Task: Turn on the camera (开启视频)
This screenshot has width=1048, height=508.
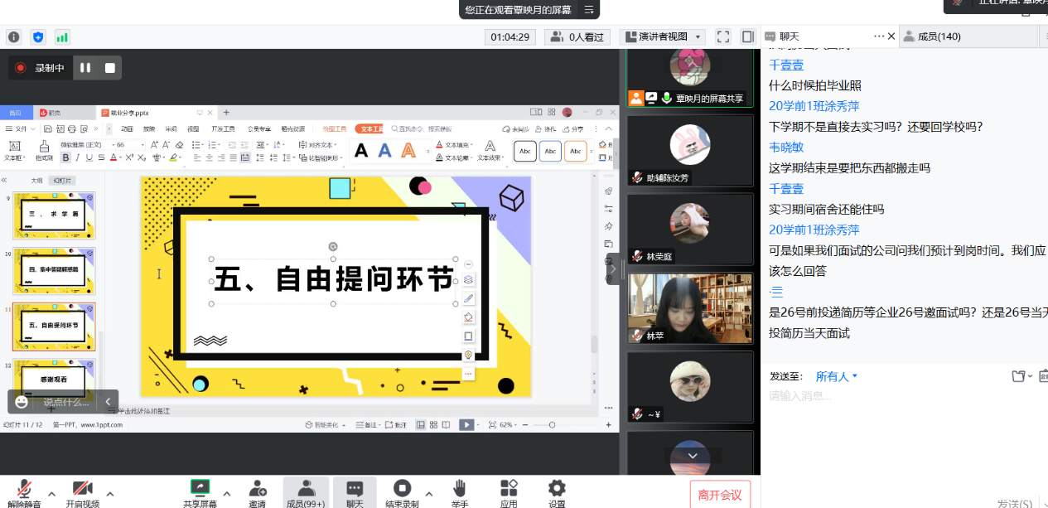Action: click(x=82, y=492)
